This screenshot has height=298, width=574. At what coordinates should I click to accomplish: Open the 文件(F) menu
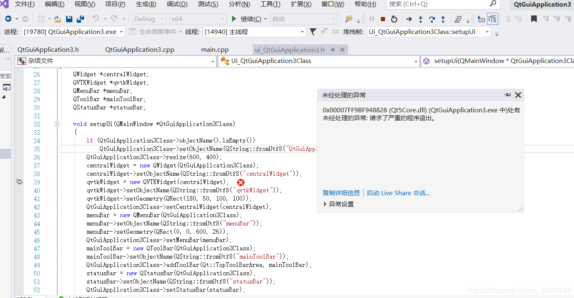pyautogui.click(x=25, y=4)
